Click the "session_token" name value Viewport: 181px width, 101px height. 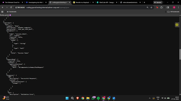[21, 34]
